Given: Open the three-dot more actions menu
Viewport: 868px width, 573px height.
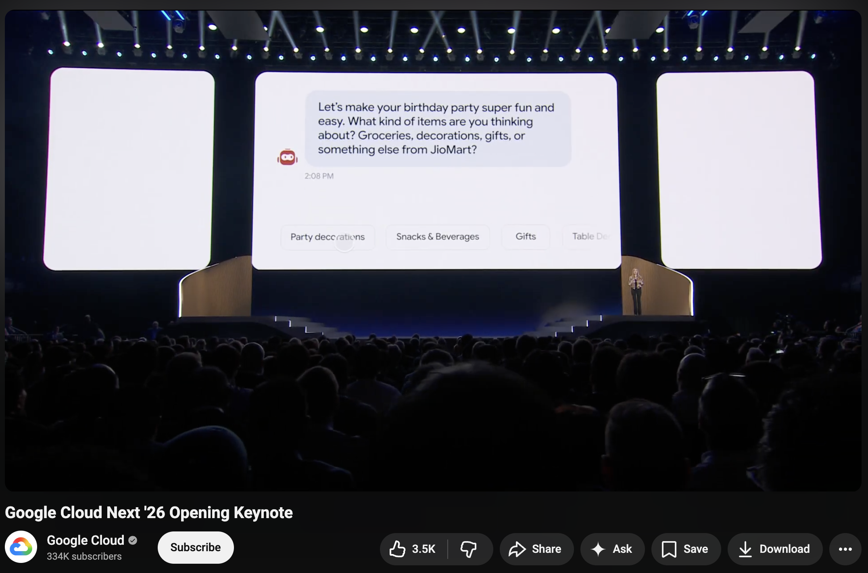Looking at the screenshot, I should point(845,549).
